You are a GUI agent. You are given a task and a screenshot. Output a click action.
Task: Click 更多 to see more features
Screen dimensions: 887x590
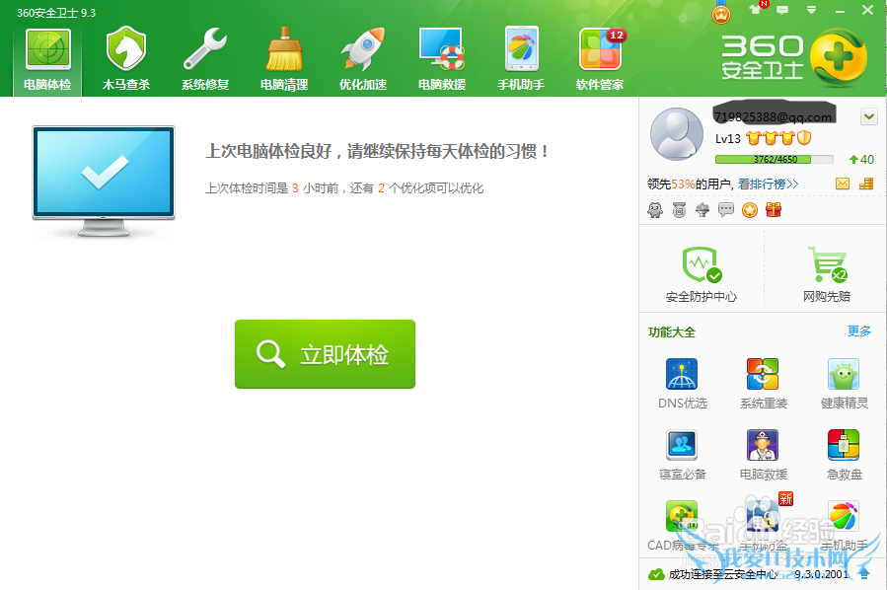[858, 332]
